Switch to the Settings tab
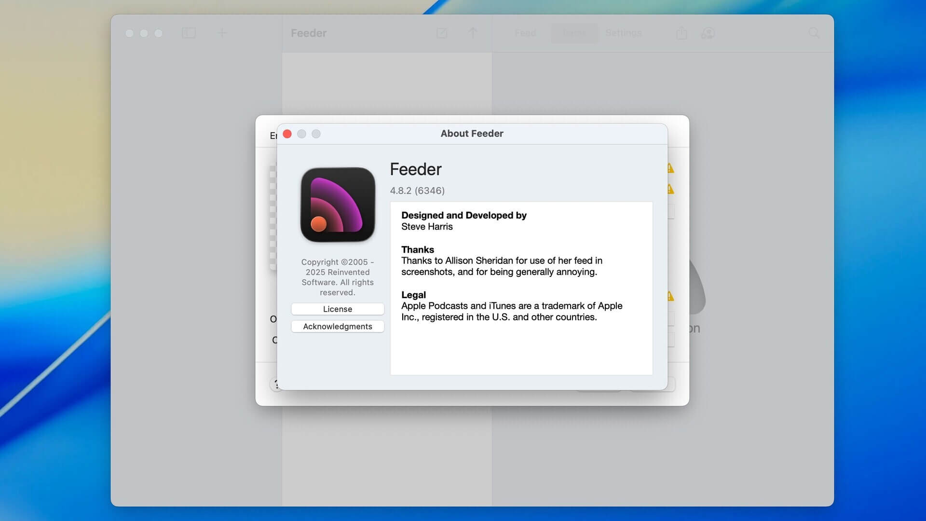This screenshot has width=926, height=521. [623, 33]
